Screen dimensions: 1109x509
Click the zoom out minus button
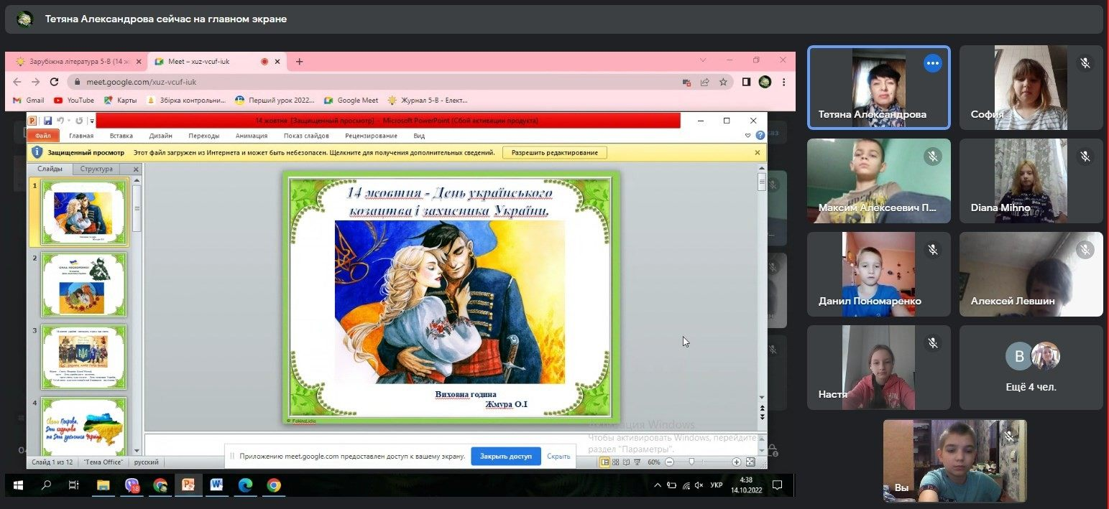click(x=669, y=462)
